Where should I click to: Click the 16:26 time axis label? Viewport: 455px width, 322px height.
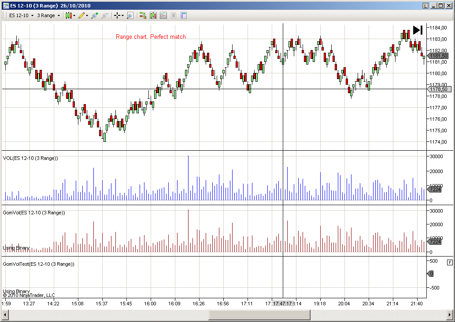199,304
